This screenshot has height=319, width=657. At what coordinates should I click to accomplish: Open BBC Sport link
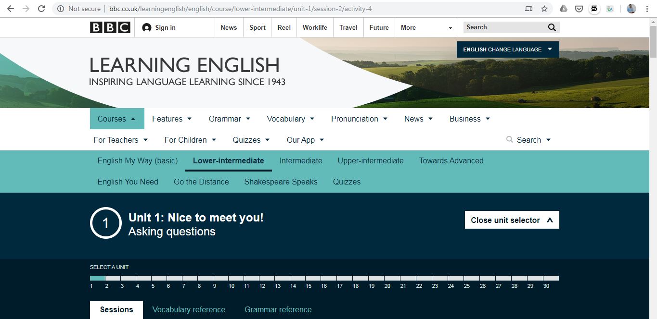[x=258, y=27]
